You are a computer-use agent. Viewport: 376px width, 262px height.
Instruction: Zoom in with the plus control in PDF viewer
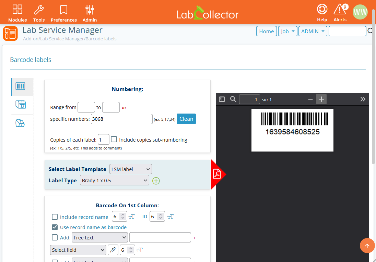click(x=321, y=99)
